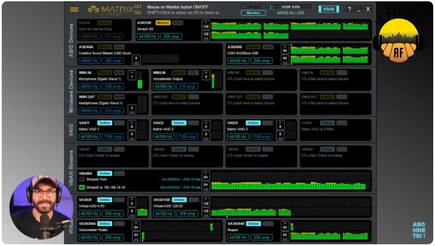Switch off 'Stream5 to 192.168.10.19' On toggle
This screenshot has width=435, height=246.
click(82, 188)
